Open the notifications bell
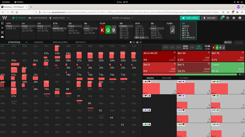 (222, 18)
